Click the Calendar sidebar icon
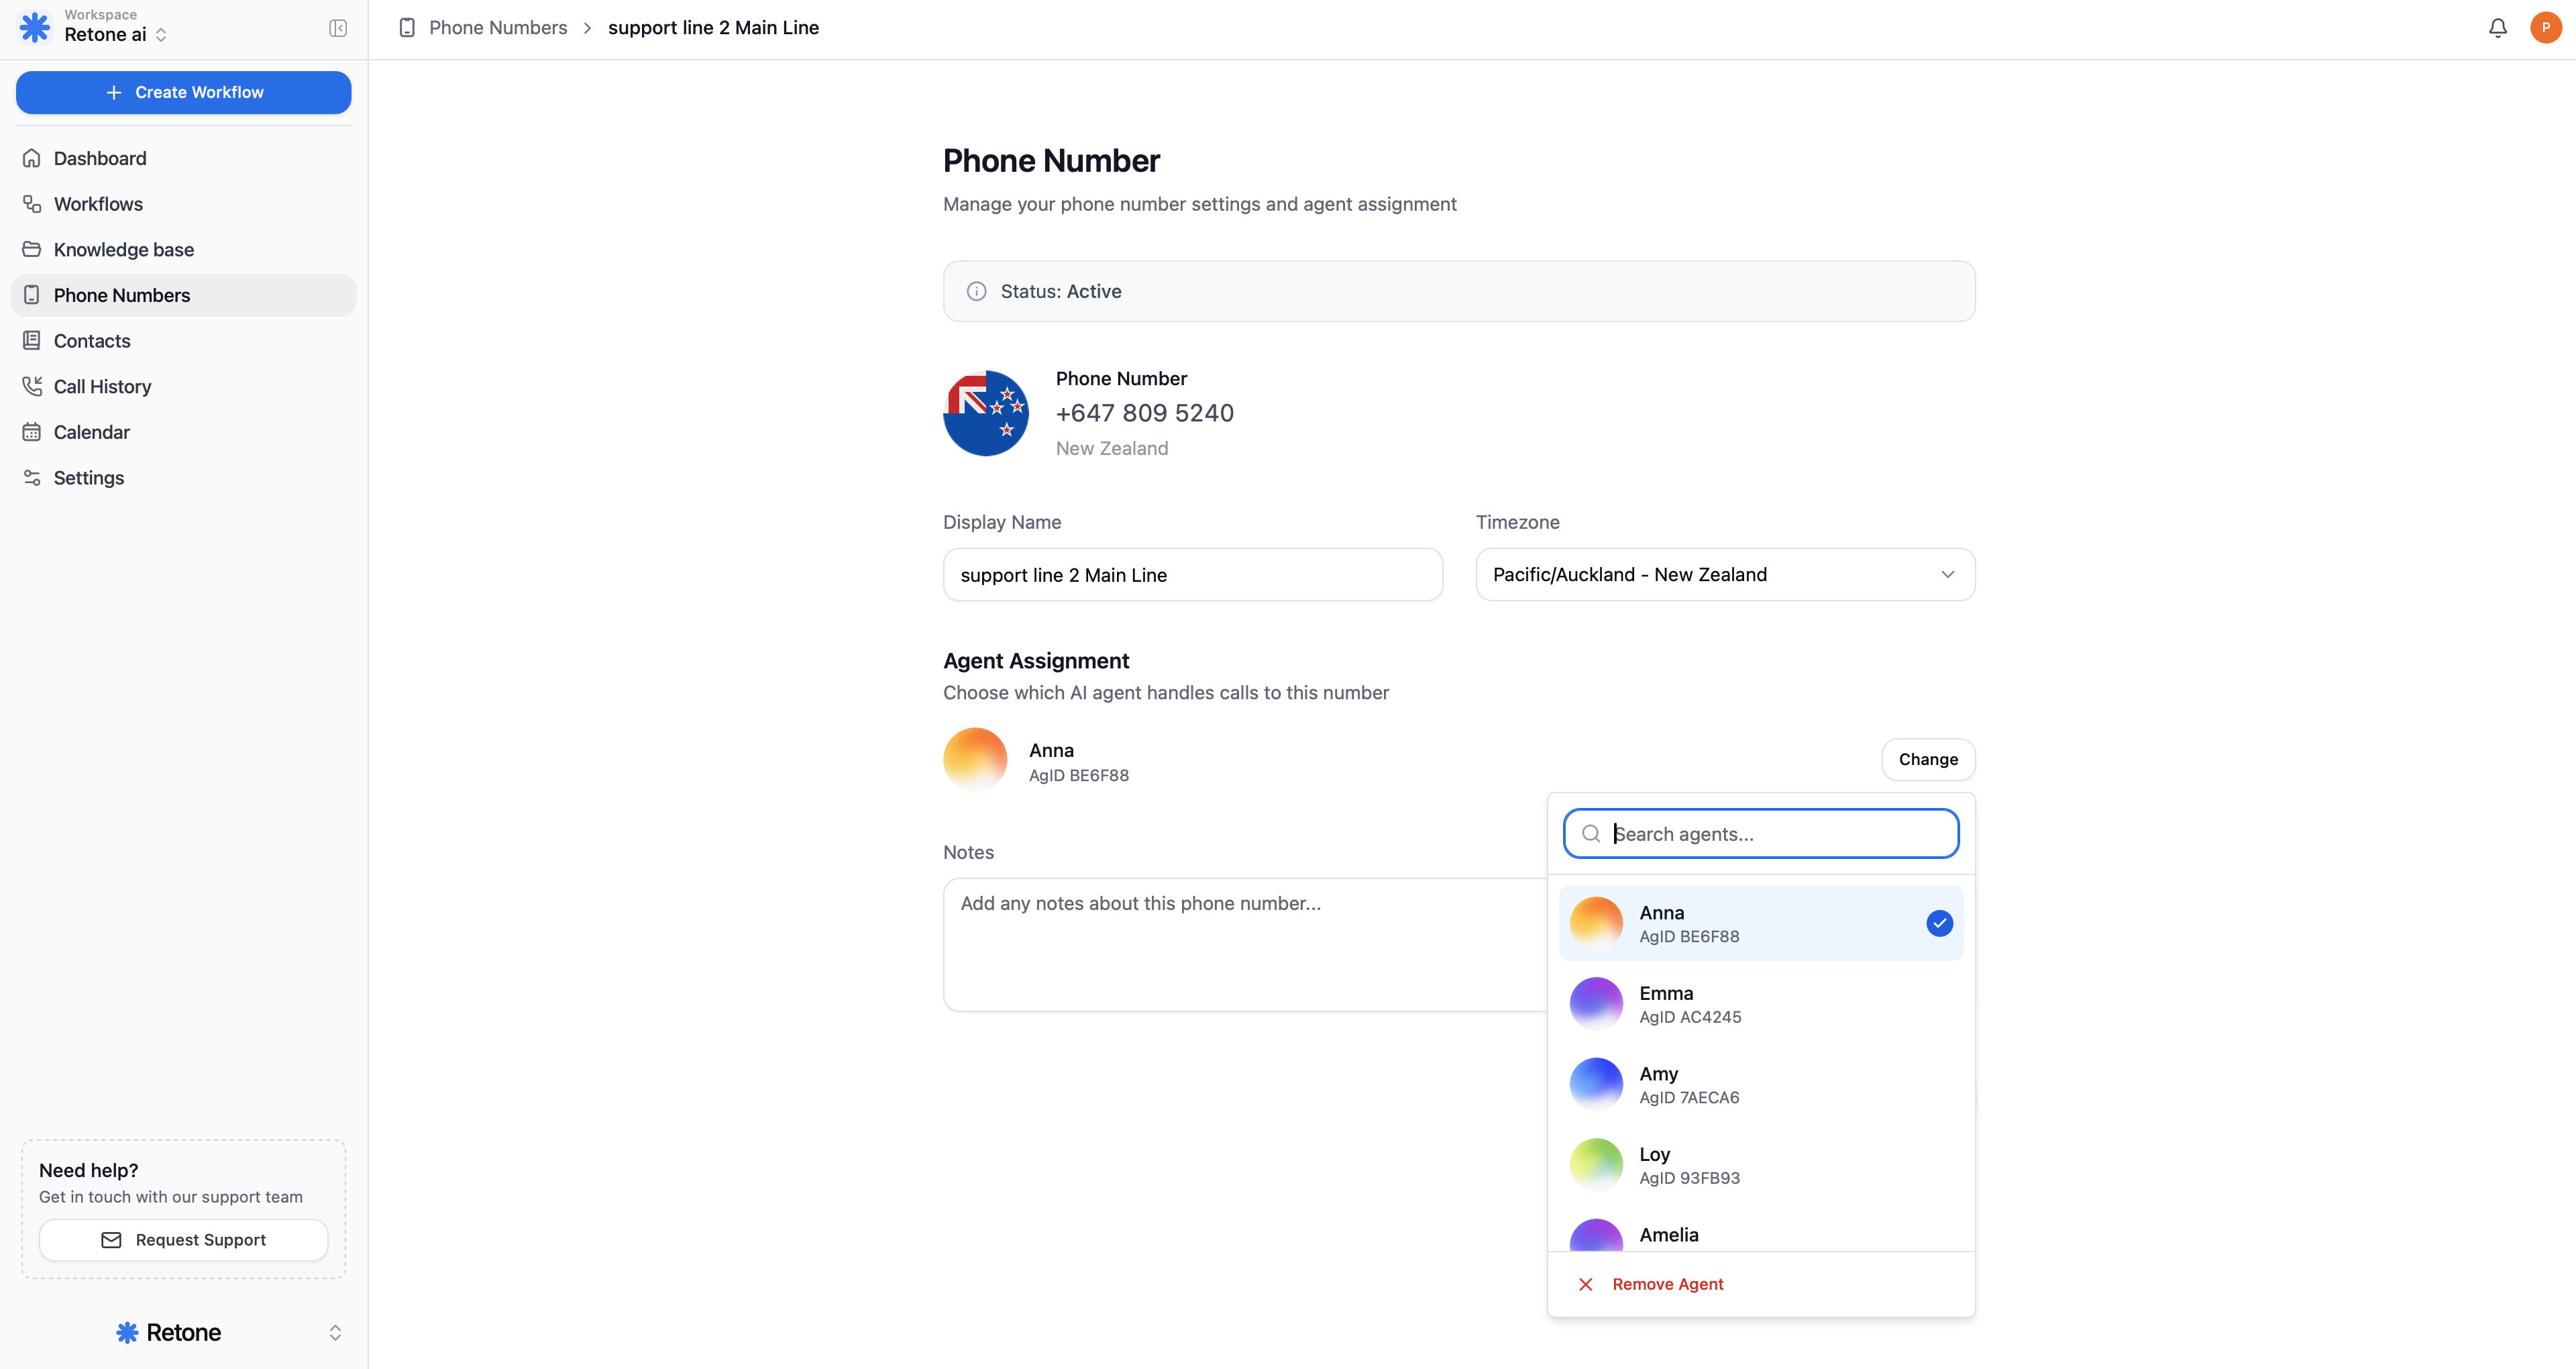Screen dimensions: 2576x1369 pos(32,432)
